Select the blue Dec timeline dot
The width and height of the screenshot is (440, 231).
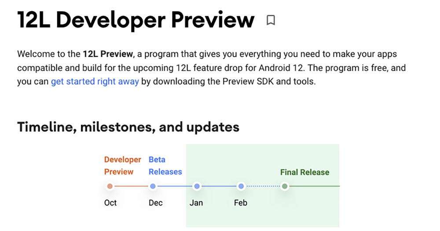point(153,186)
